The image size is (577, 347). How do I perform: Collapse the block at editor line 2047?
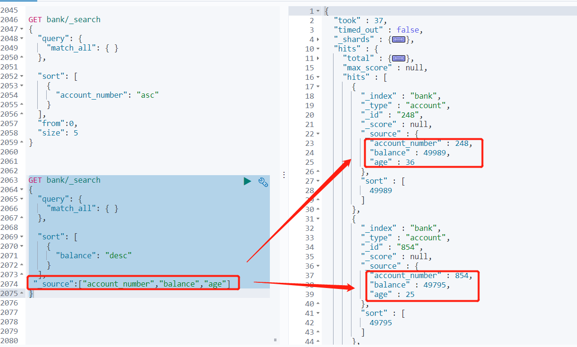22,29
